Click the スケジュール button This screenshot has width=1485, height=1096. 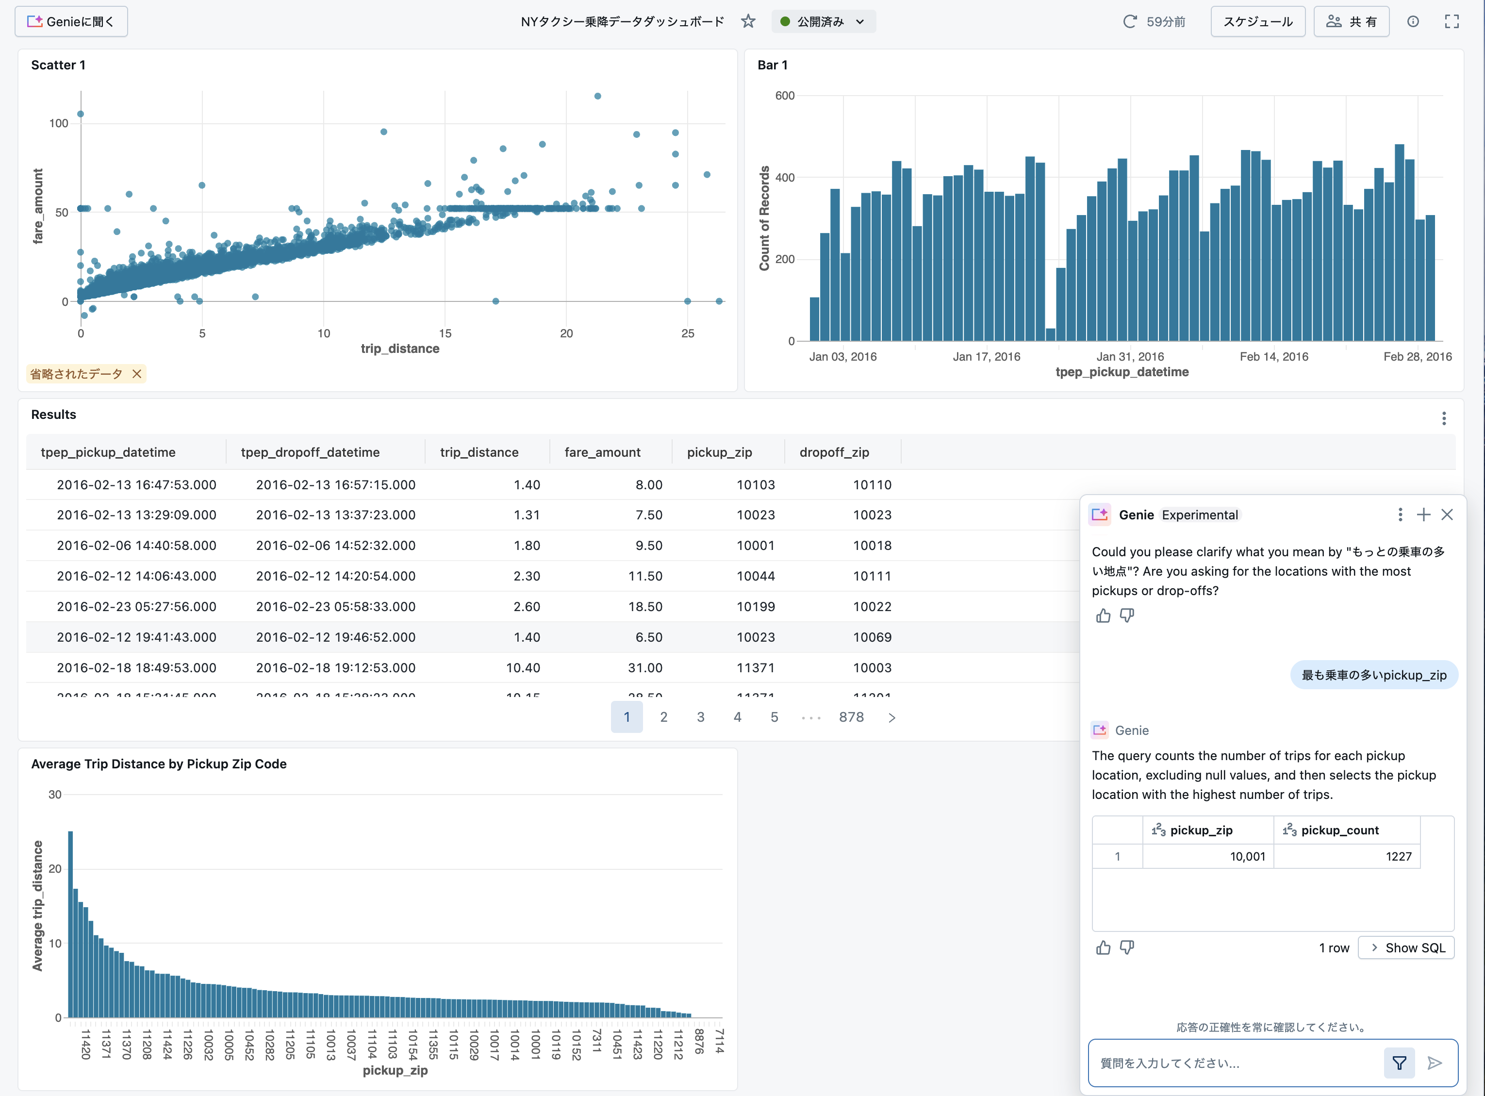pos(1257,22)
